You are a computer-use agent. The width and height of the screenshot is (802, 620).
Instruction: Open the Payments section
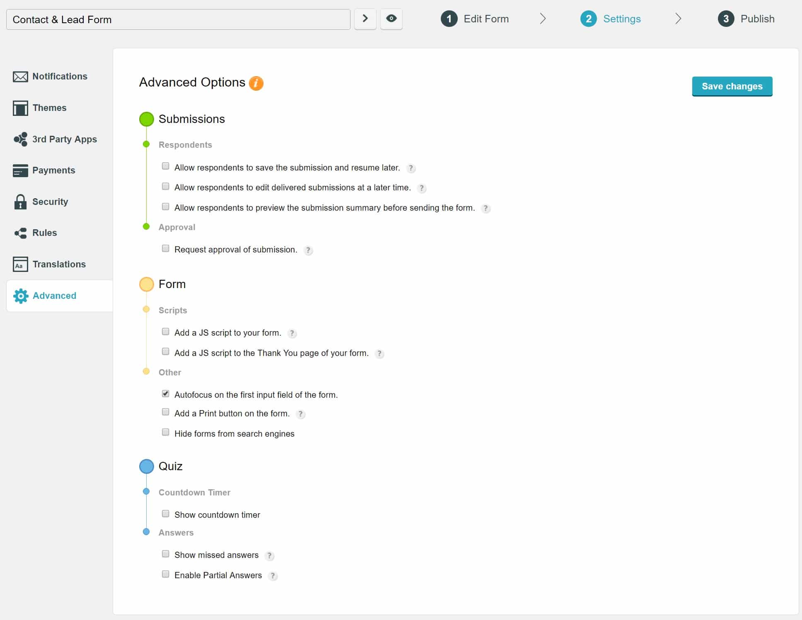pos(53,170)
